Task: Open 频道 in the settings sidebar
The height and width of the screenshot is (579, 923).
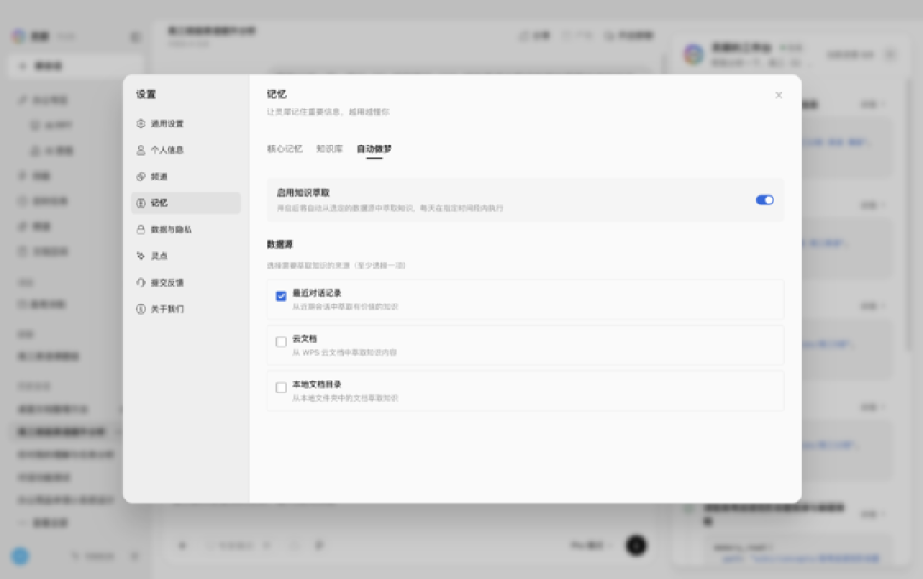Action: tap(185, 177)
